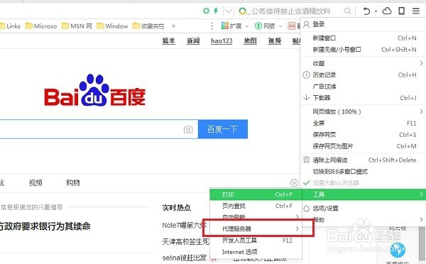Viewport: 426px width, 264px height.
Task: Expand the 网页缩放 (100%) submenu
Action: coord(363,111)
